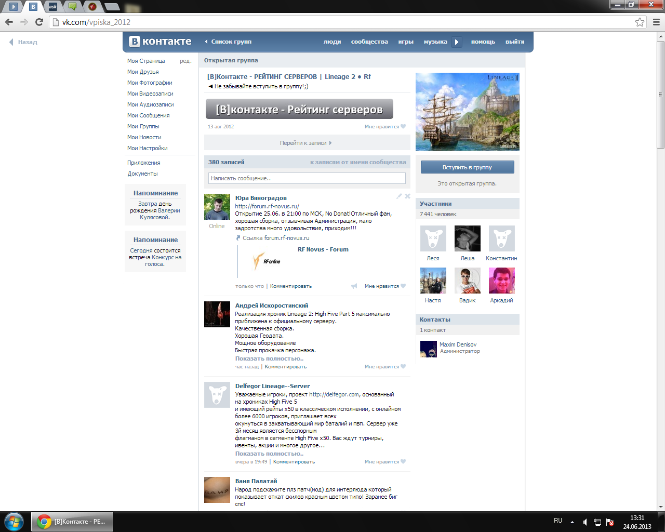Open the volume control in system tray
The width and height of the screenshot is (665, 532).
coord(585,522)
